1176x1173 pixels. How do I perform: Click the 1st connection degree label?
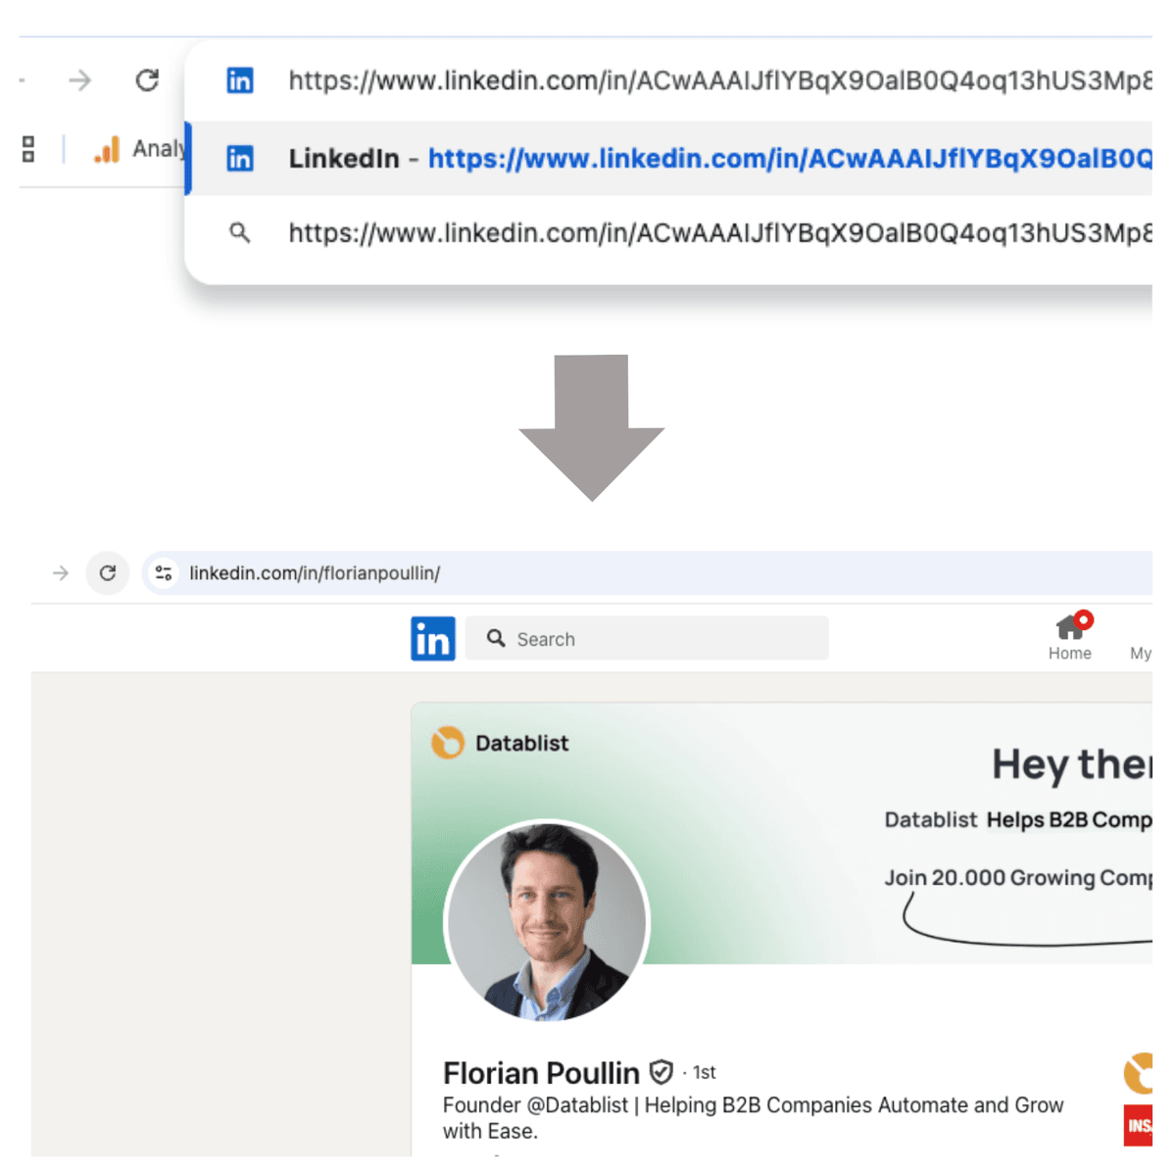(x=704, y=1073)
